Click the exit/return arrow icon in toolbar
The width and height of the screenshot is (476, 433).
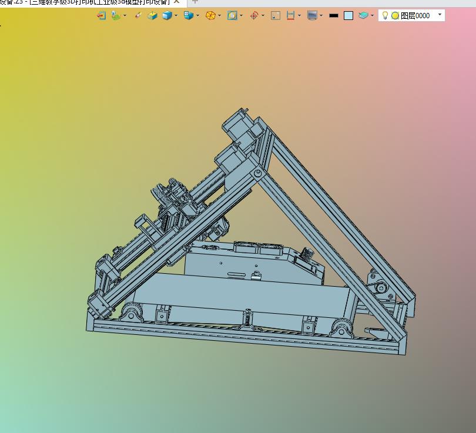tap(102, 16)
